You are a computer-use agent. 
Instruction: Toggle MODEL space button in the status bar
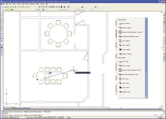tap(62, 117)
